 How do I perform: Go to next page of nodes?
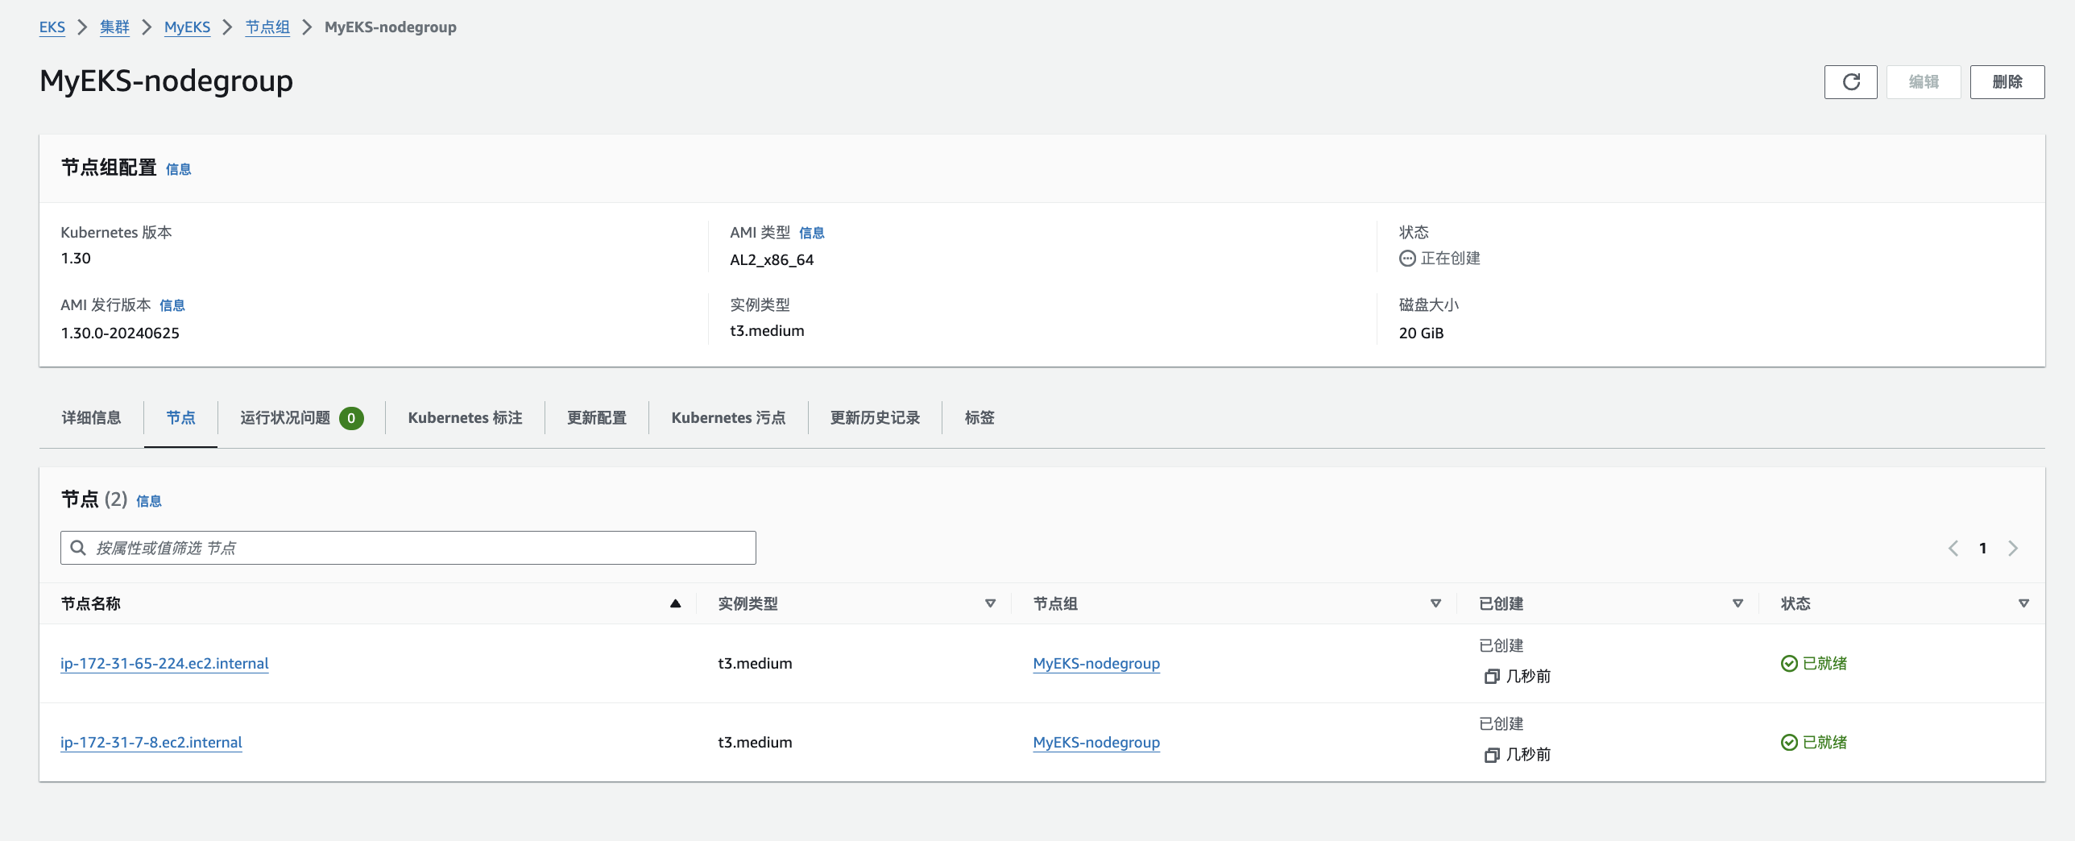click(x=2013, y=549)
